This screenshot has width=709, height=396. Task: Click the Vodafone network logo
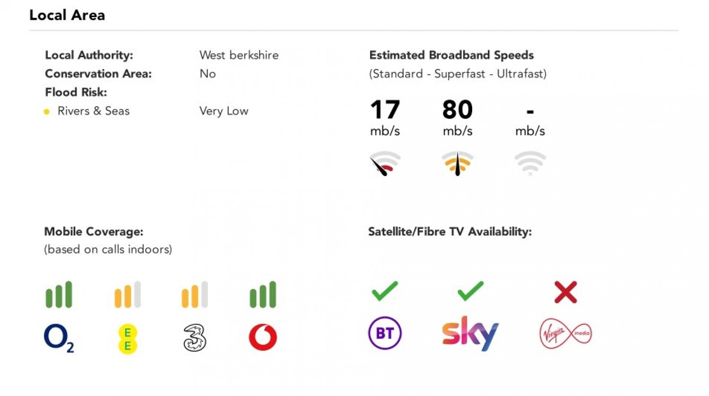[263, 337]
